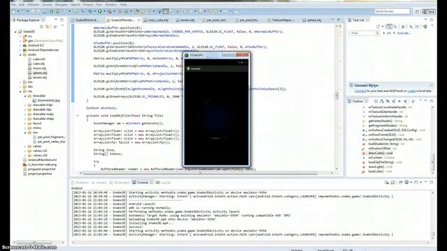
Task: Click Clear Console icon in Console toolbar
Action: [387, 183]
